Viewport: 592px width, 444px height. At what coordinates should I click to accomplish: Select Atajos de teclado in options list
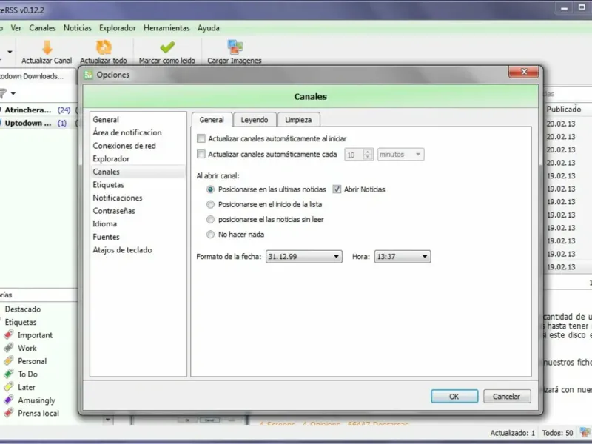(122, 250)
